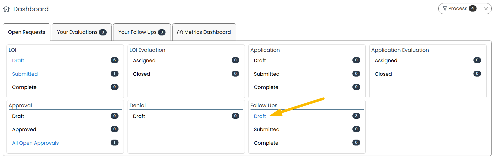Click the LOI Draft count badge 6
Image resolution: width=494 pixels, height=159 pixels.
115,60
